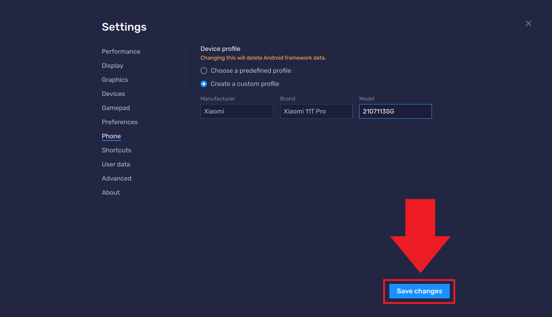Viewport: 552px width, 317px height.
Task: Click the "Create a custom profile" label text
Action: pos(245,84)
